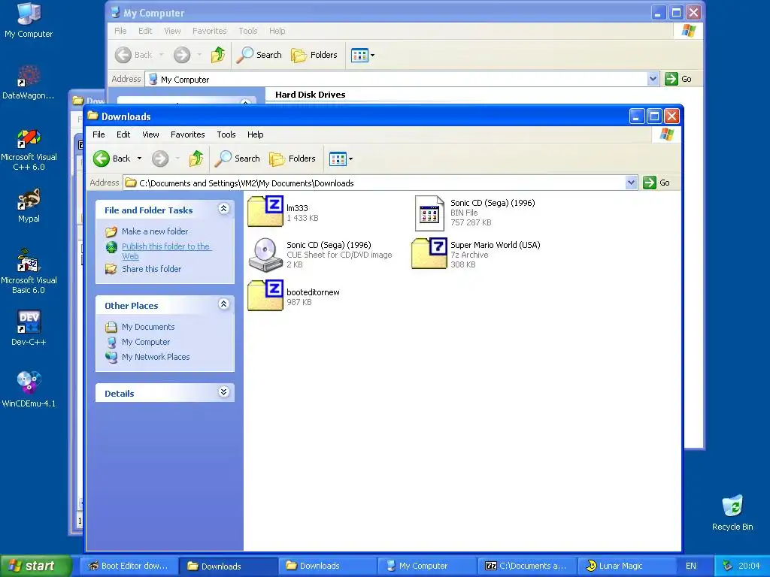Image resolution: width=770 pixels, height=577 pixels.
Task: Open the Super Mario World 7z archive
Action: 429,254
